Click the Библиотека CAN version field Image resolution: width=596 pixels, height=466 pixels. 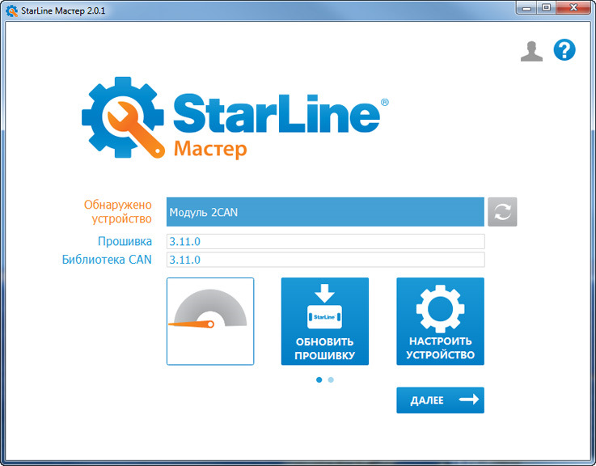(325, 260)
